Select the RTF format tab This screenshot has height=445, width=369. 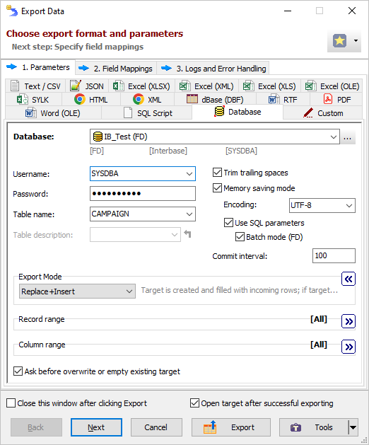[x=283, y=100]
